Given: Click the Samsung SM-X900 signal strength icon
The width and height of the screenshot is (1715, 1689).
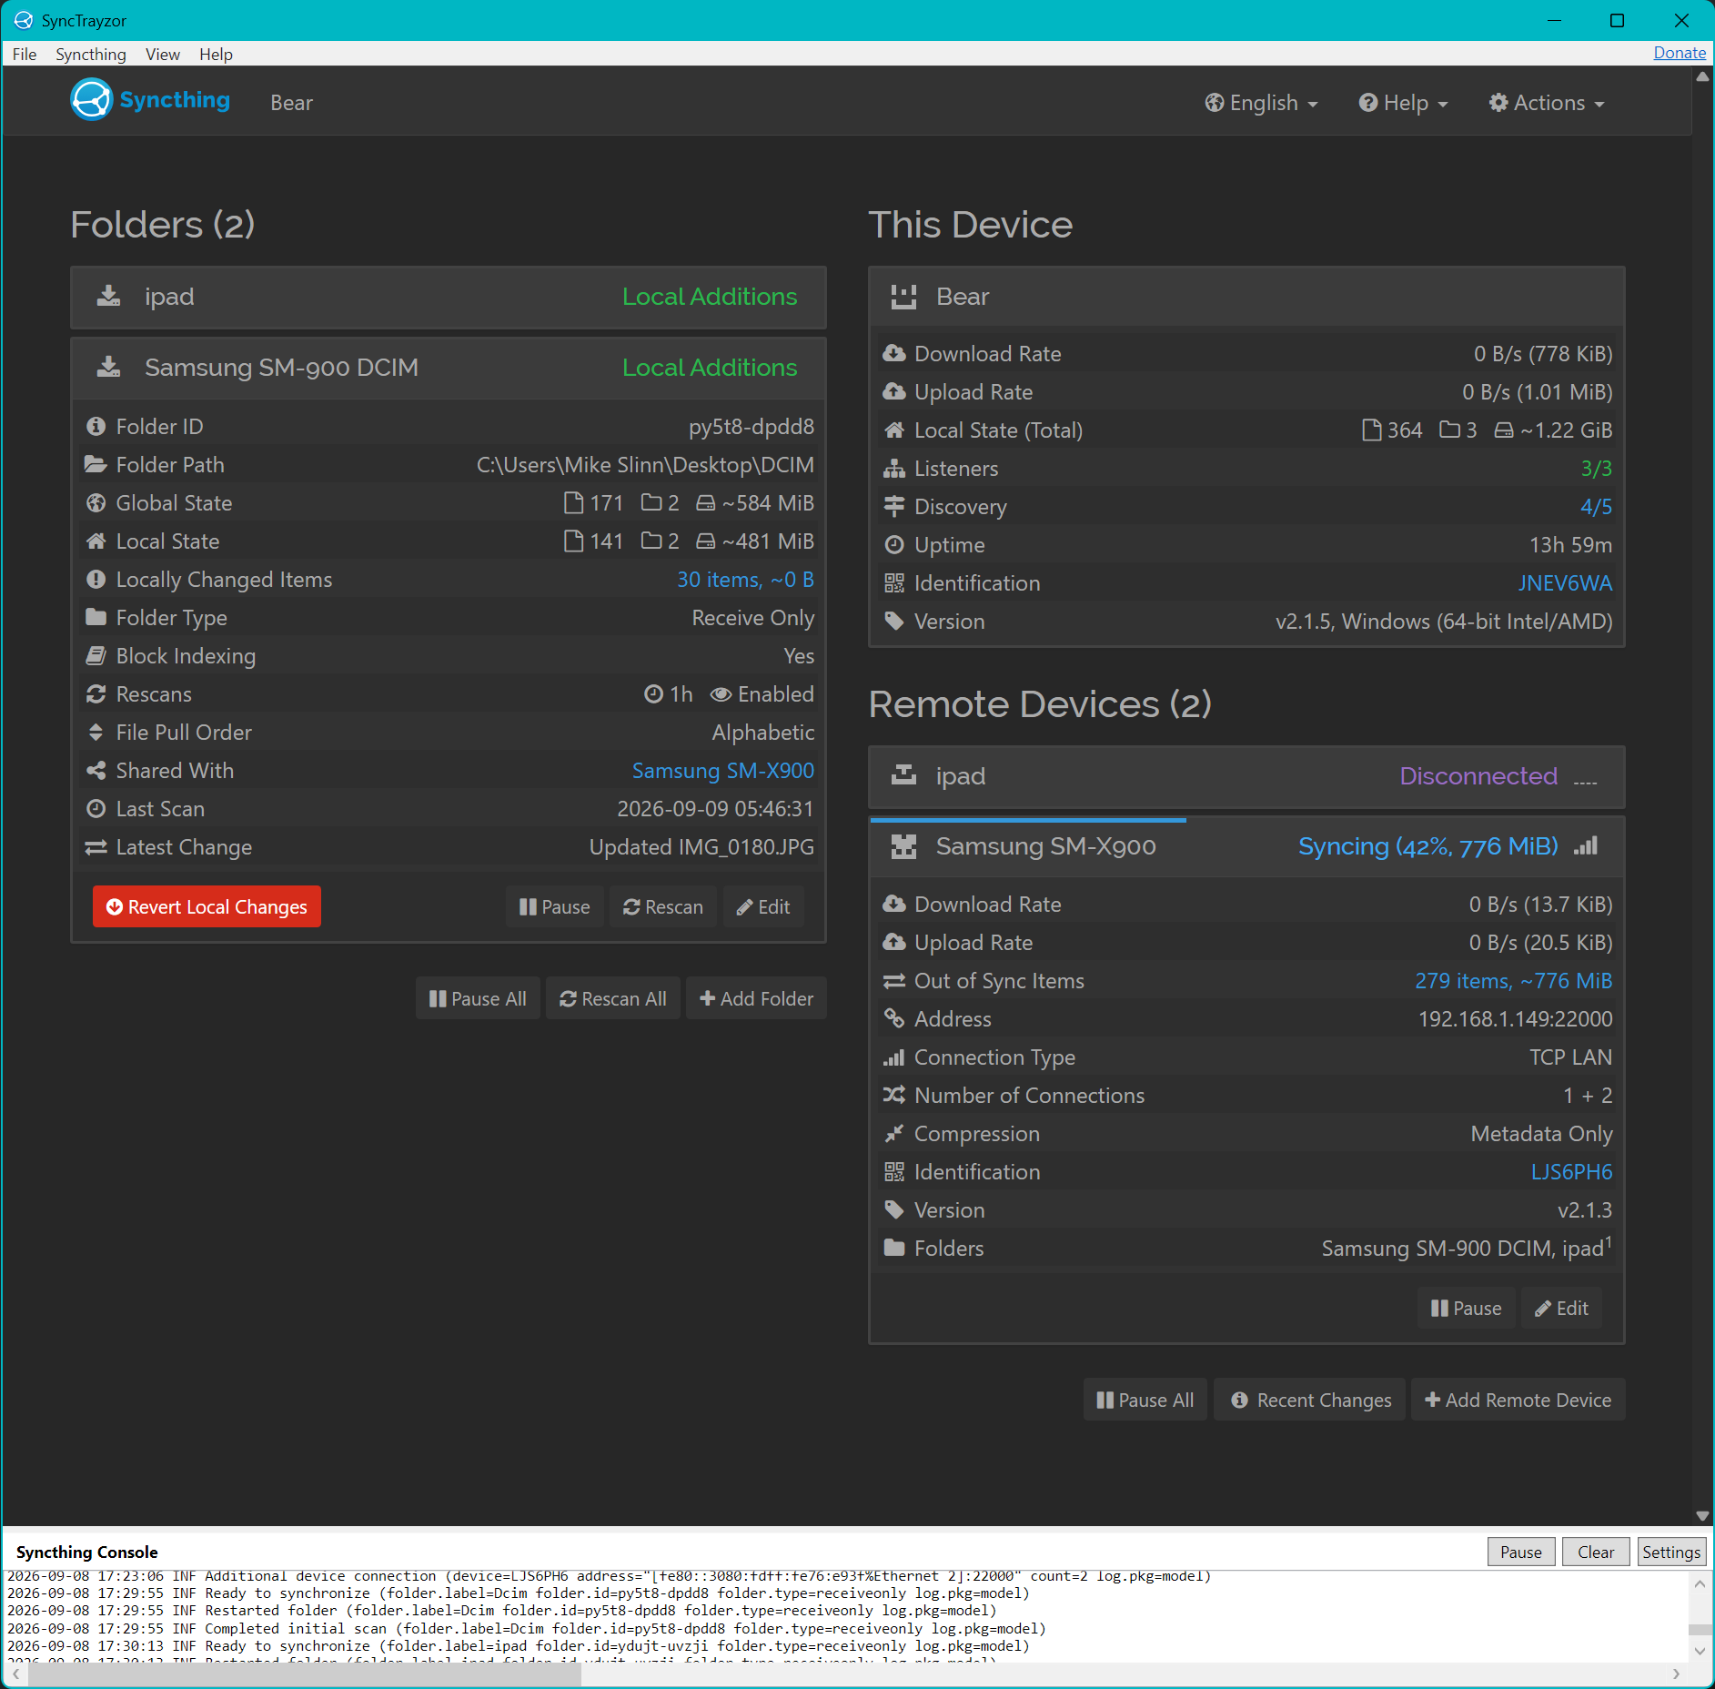Looking at the screenshot, I should [x=1586, y=846].
